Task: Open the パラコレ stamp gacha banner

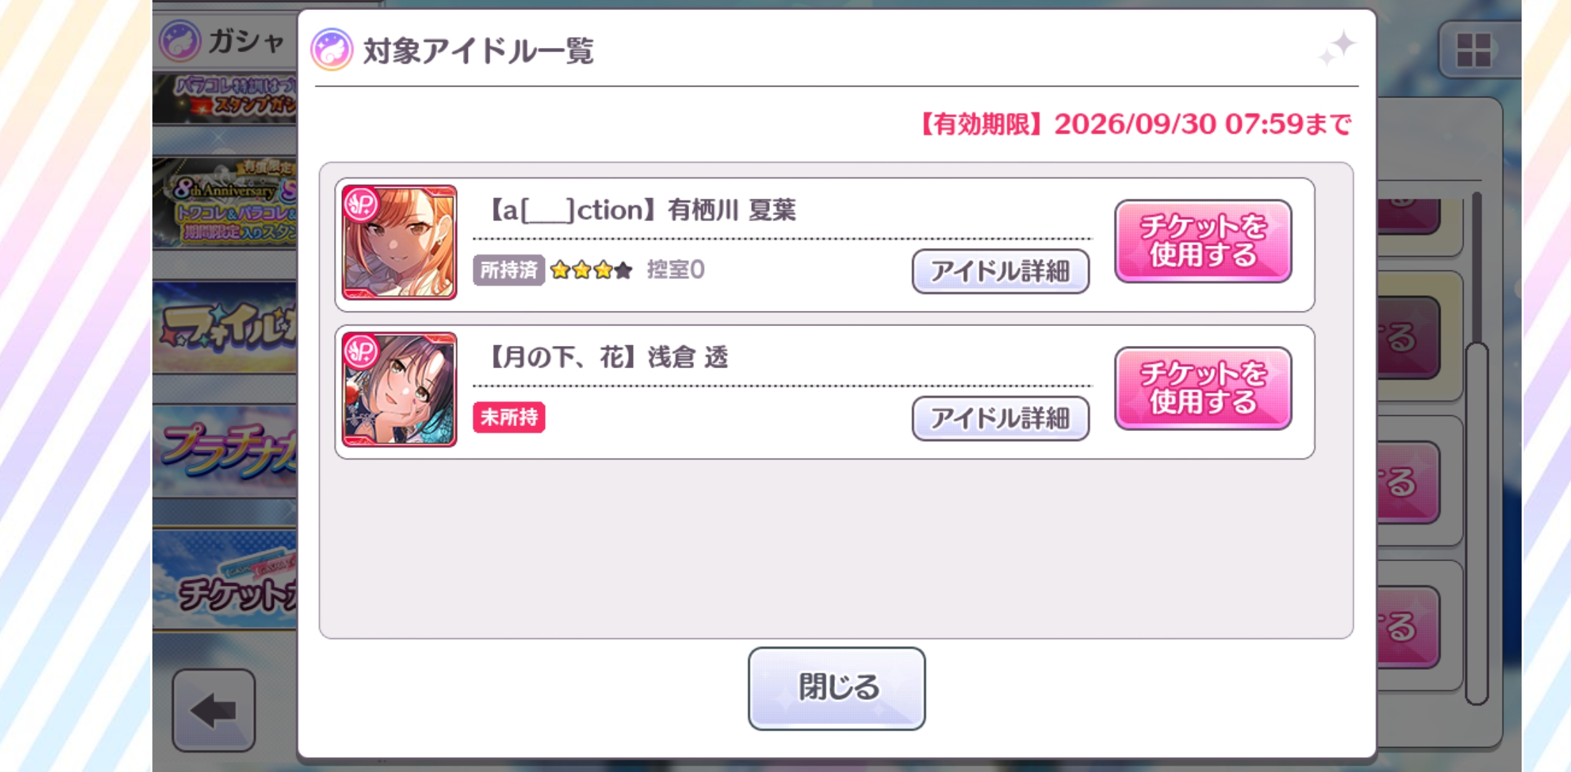Action: (x=225, y=99)
